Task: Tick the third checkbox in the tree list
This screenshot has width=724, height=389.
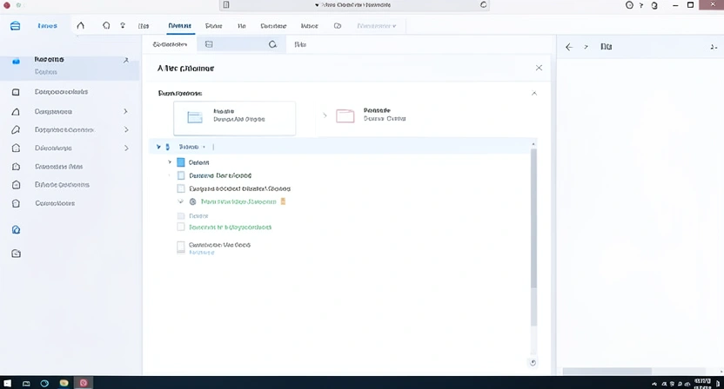Action: coord(181,188)
